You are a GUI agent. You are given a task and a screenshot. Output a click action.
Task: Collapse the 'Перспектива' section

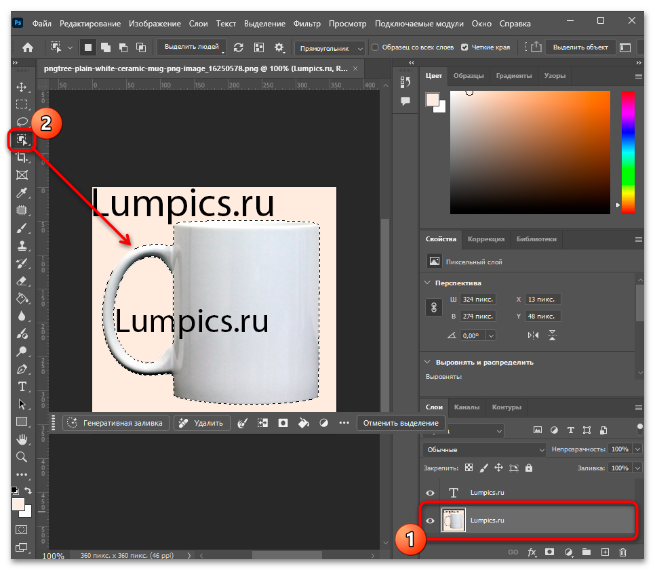427,283
